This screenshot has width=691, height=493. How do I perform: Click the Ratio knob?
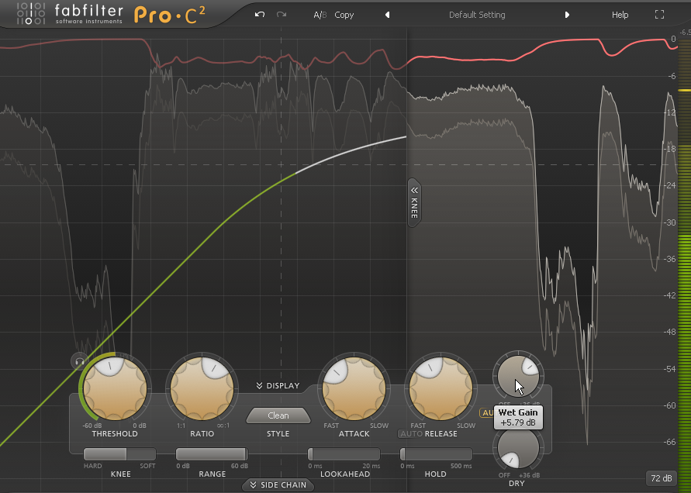click(202, 388)
